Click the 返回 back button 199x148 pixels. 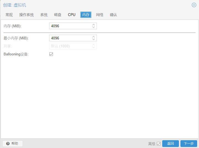tap(171, 144)
